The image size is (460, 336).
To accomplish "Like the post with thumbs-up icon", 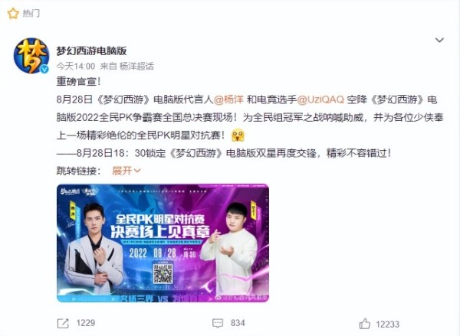I will pyautogui.click(x=365, y=324).
